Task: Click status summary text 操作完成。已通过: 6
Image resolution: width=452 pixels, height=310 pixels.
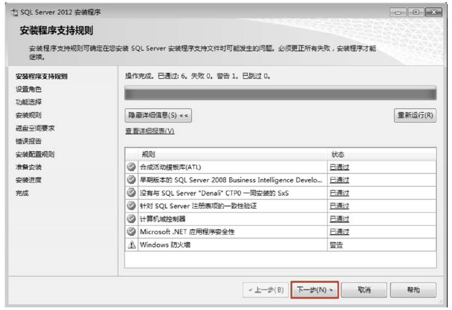Action: coord(198,76)
